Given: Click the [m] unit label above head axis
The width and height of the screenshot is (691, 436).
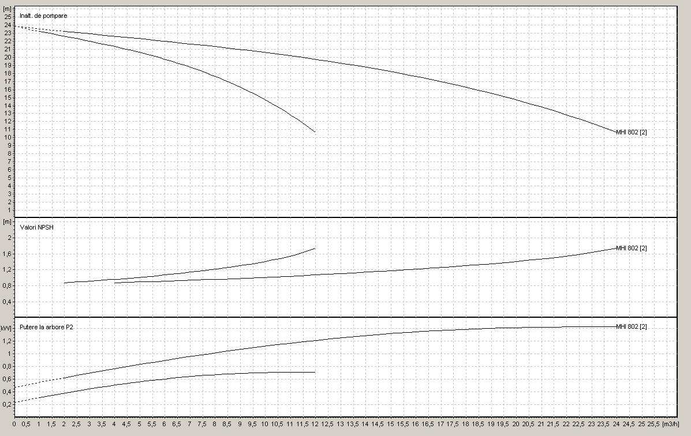Looking at the screenshot, I should pos(8,9).
